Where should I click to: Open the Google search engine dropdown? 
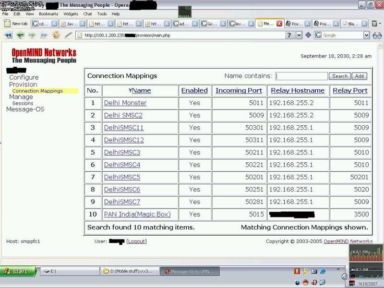366,35
